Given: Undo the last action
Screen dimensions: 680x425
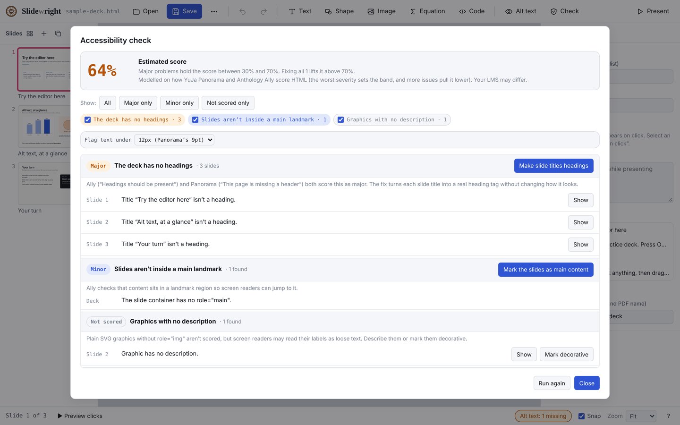Looking at the screenshot, I should click(x=242, y=11).
